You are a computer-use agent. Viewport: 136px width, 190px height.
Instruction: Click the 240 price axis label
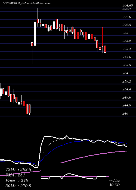125,113
